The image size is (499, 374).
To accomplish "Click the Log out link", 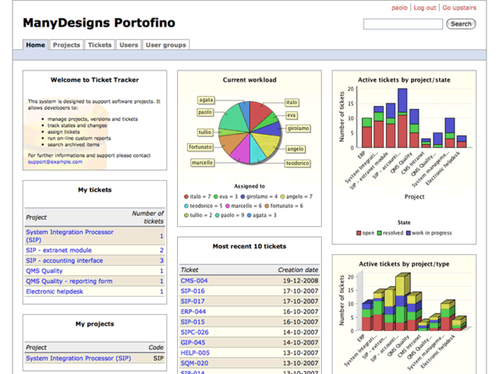I will (425, 8).
